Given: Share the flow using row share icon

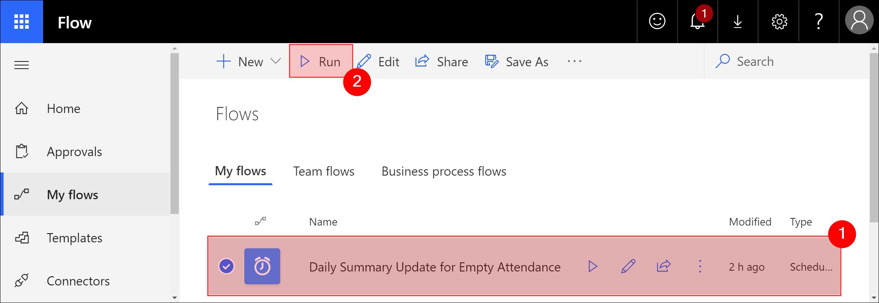Looking at the screenshot, I should pyautogui.click(x=663, y=266).
